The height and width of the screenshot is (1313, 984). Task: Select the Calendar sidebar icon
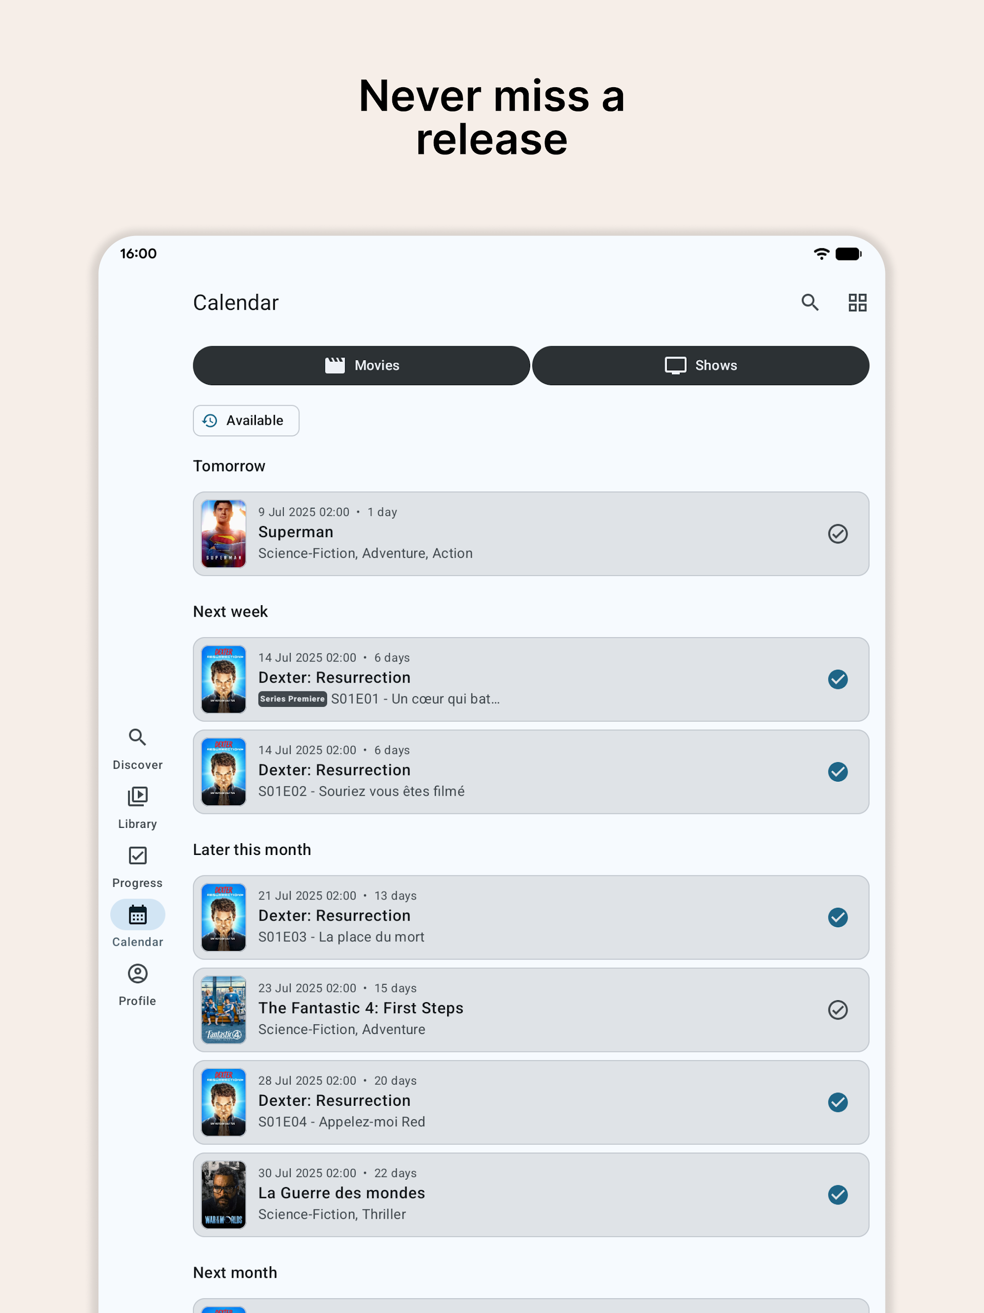[x=138, y=914]
